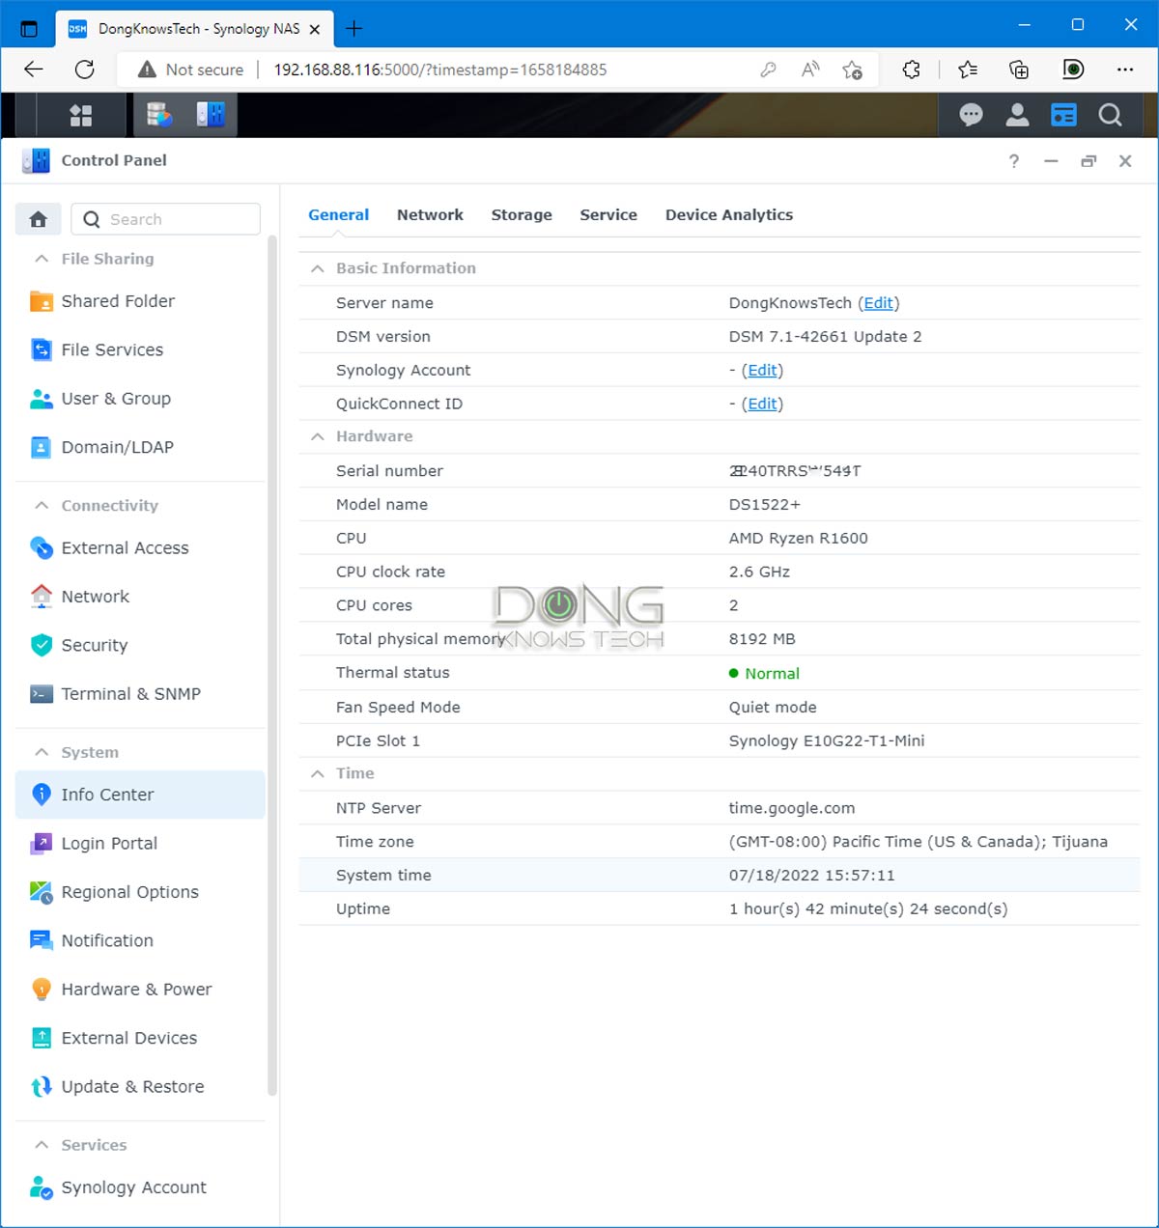Collapse the Connectivity sidebar group
Viewport: 1159px width, 1228px height.
click(42, 505)
